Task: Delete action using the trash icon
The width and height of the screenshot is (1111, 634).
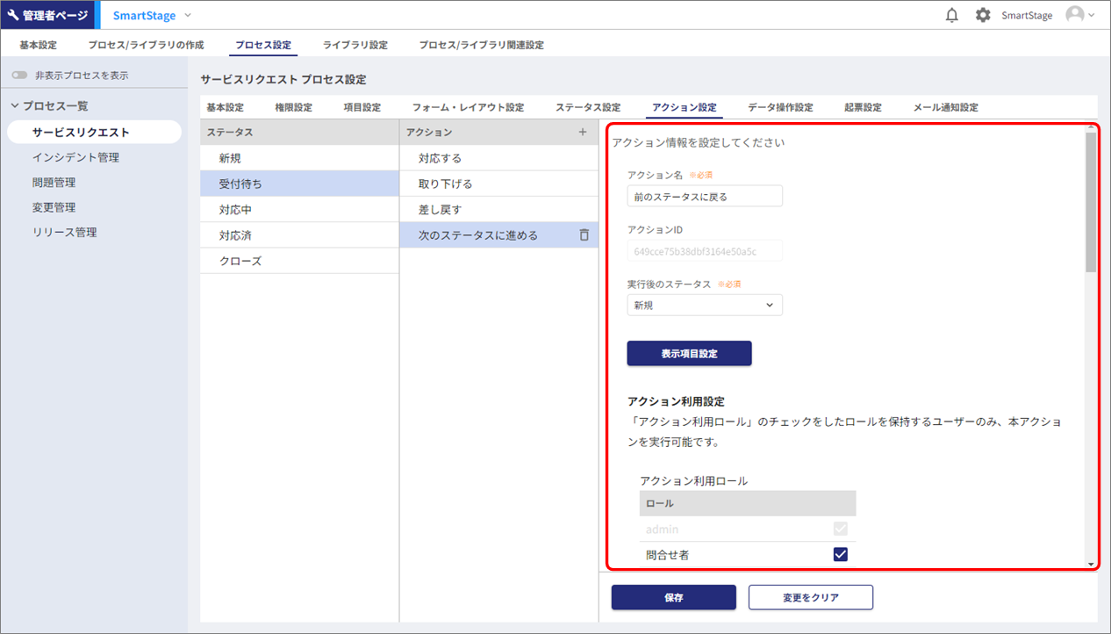Action: (x=584, y=235)
